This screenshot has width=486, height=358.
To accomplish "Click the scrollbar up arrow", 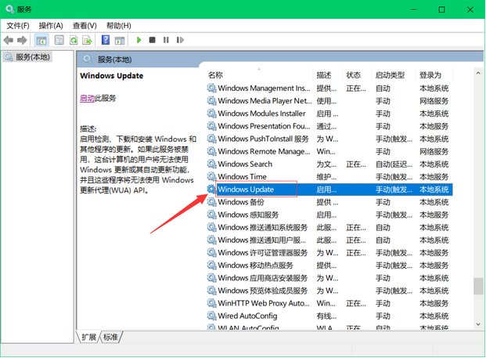I will point(478,73).
